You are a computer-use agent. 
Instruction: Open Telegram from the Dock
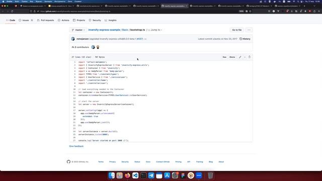click(x=151, y=175)
